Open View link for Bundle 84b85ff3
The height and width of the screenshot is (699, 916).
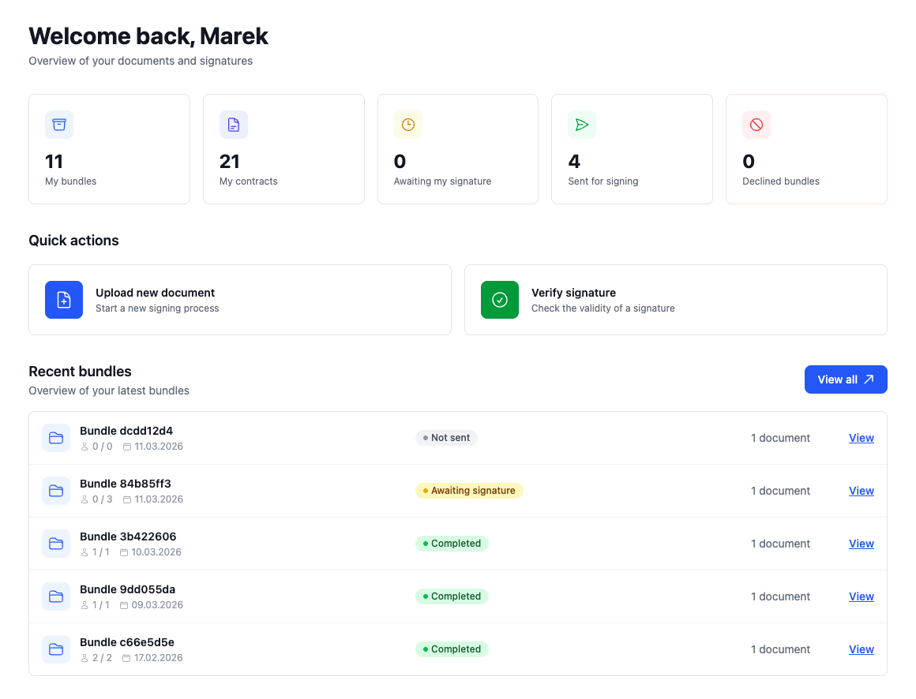[861, 491]
